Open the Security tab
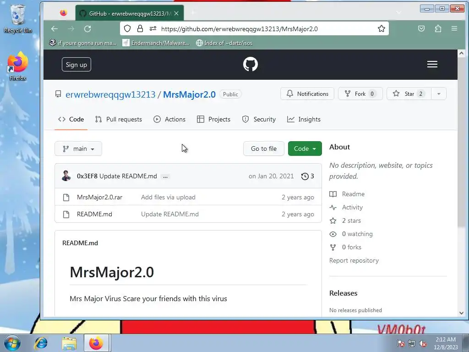 click(259, 120)
